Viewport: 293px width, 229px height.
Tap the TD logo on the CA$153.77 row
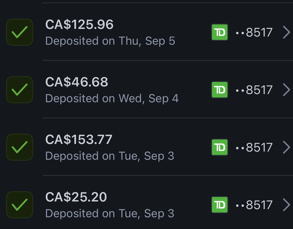point(220,147)
